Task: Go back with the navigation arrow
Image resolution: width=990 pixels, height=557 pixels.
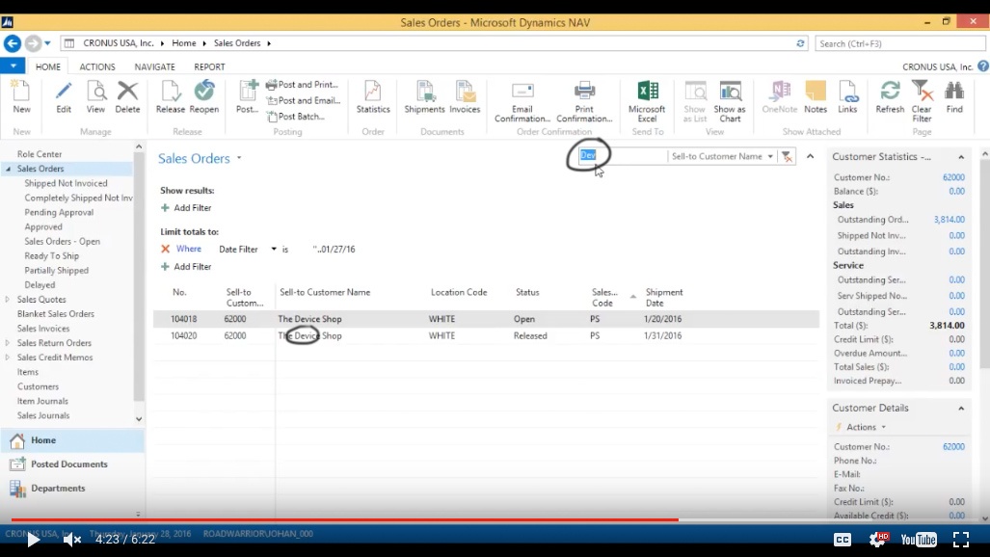Action: pos(12,43)
